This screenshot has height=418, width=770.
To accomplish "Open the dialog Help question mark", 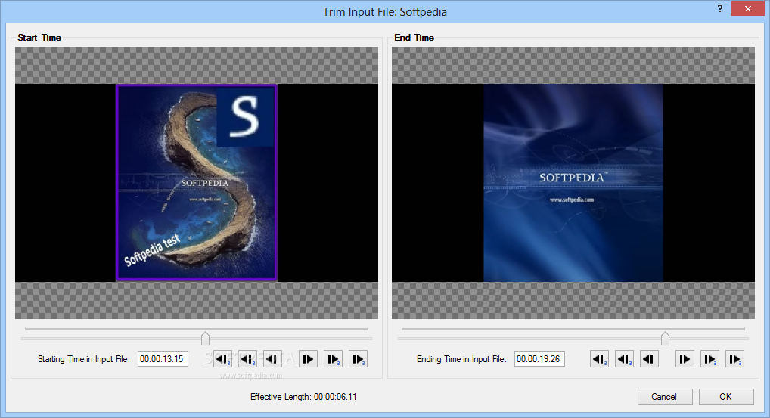I will (720, 8).
